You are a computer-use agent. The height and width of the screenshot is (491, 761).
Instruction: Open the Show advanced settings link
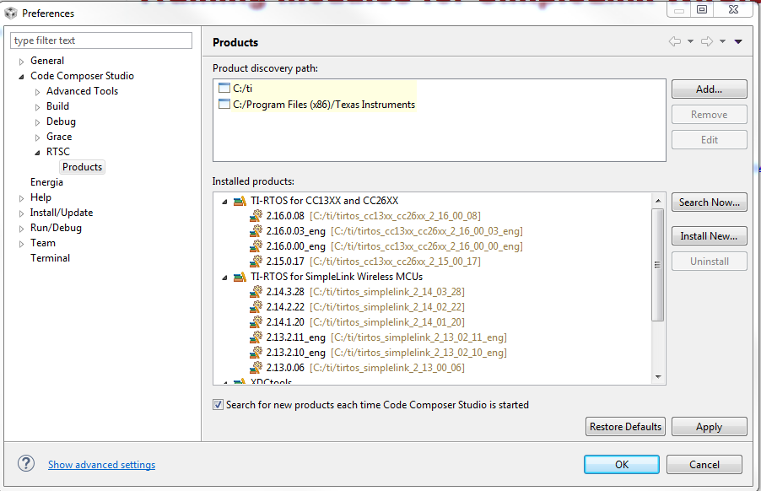pos(101,465)
